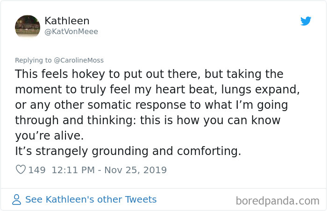Screen dimensions: 327x211
Task: Click the Twitter bird logo icon
Action: tap(306, 21)
